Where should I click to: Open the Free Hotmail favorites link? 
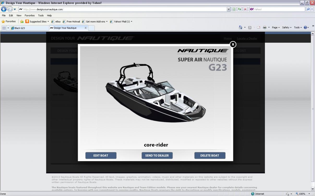point(71,22)
